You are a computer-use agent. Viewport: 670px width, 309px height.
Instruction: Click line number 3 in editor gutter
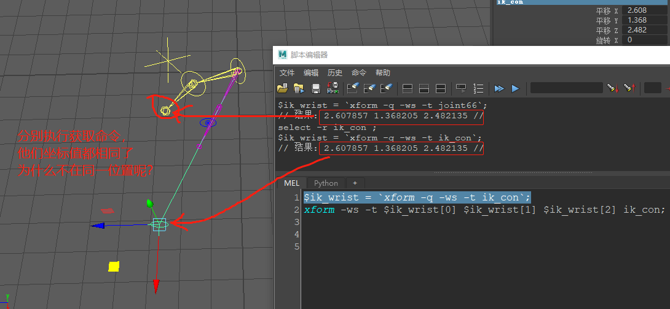point(296,222)
